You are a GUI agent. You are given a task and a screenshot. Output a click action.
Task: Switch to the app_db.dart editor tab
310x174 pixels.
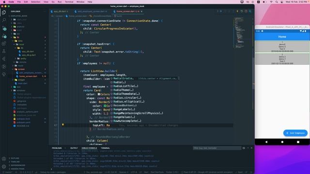click(60, 12)
